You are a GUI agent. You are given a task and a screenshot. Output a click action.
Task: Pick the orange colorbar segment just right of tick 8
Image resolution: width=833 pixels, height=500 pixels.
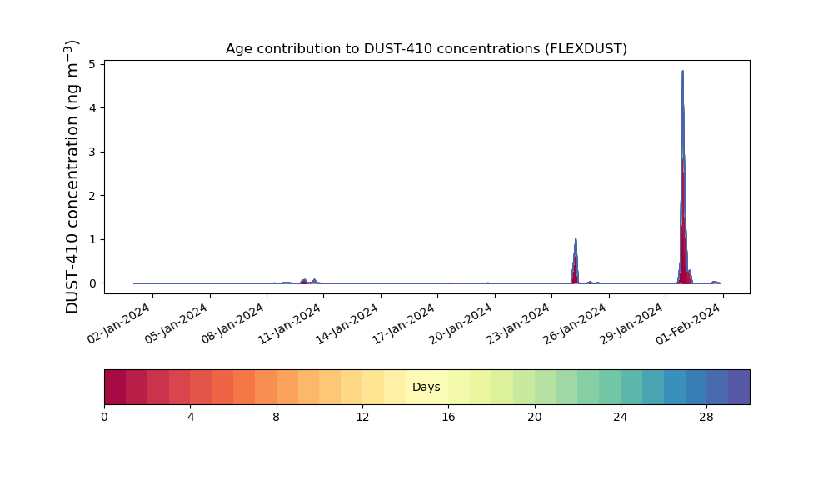[x=287, y=387]
